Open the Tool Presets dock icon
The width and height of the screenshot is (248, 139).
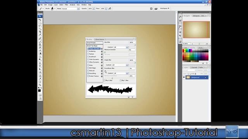[180, 26]
